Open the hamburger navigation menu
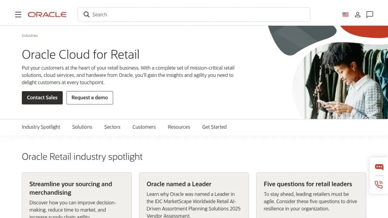 (18, 15)
